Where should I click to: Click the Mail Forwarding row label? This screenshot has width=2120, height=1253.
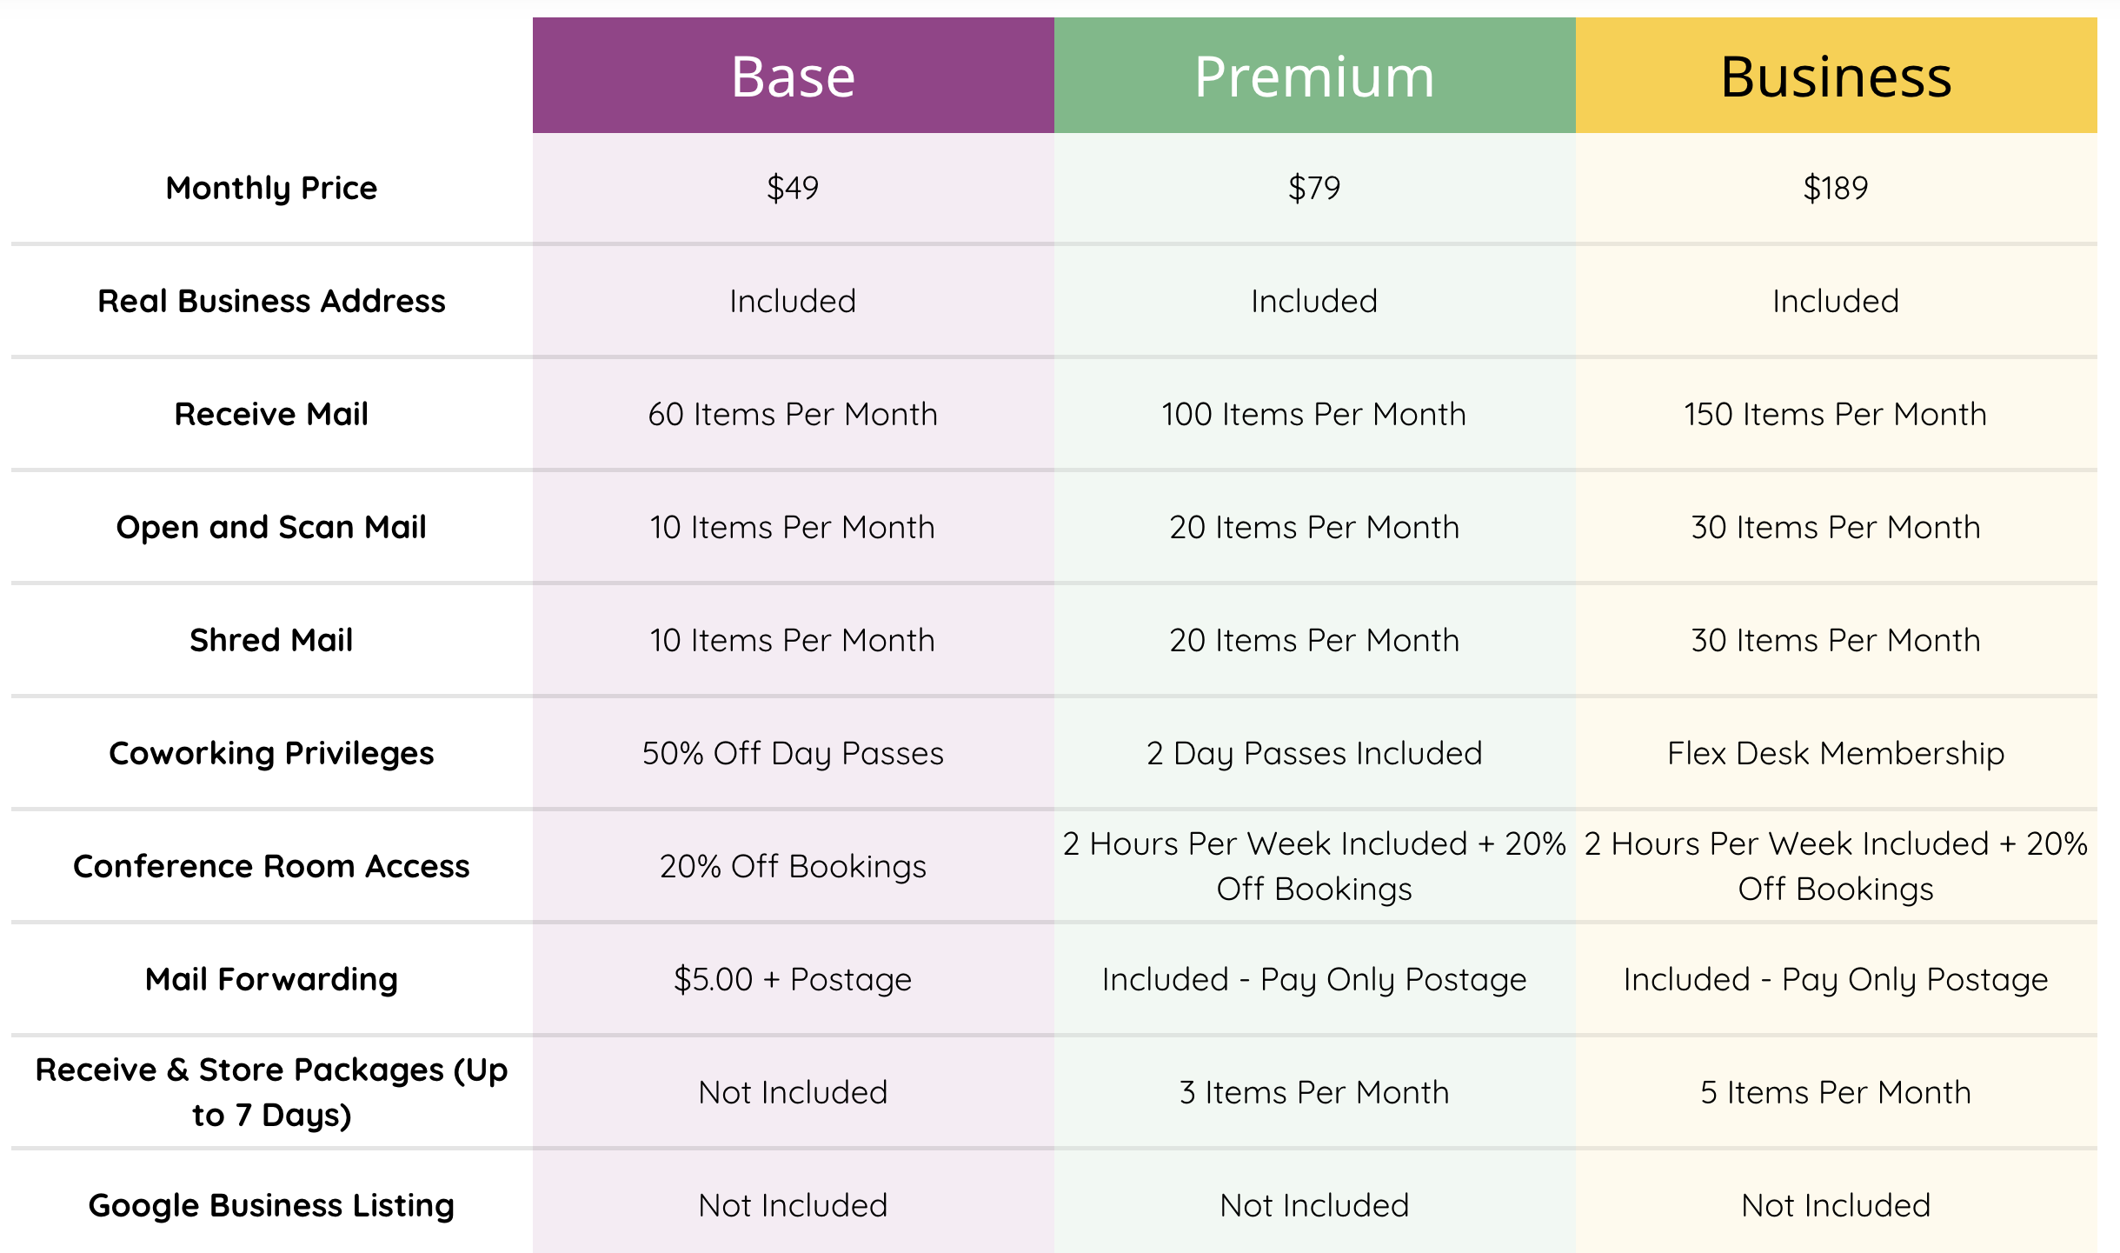pos(271,979)
